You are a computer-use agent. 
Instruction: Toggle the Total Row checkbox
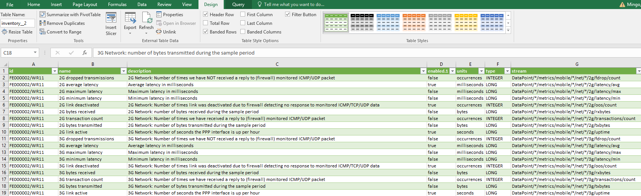point(206,23)
